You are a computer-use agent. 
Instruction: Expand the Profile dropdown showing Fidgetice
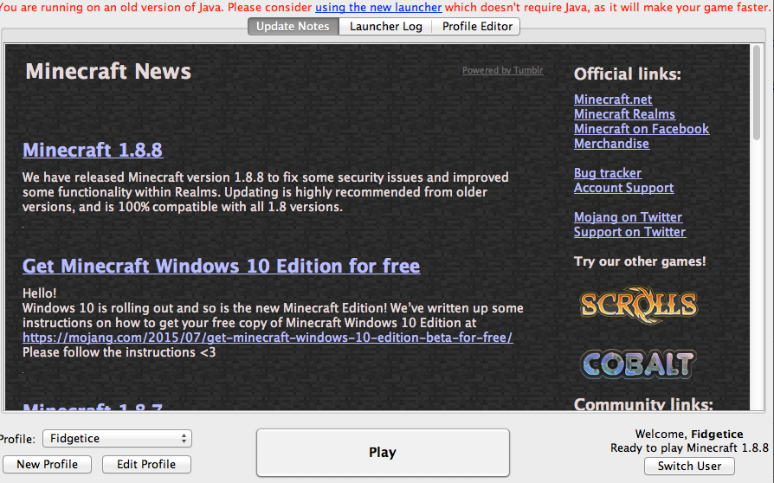pyautogui.click(x=117, y=439)
